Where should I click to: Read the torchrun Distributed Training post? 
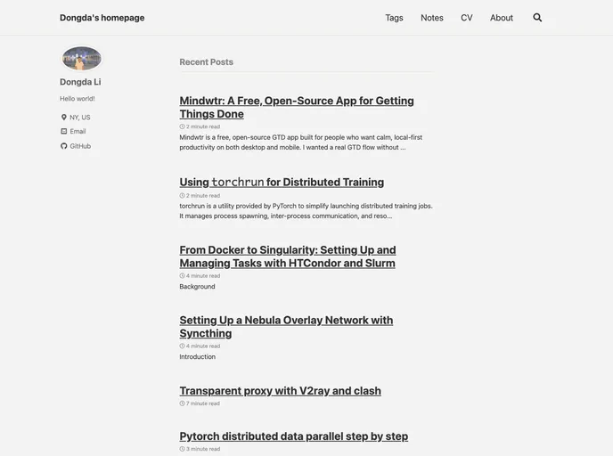point(282,183)
